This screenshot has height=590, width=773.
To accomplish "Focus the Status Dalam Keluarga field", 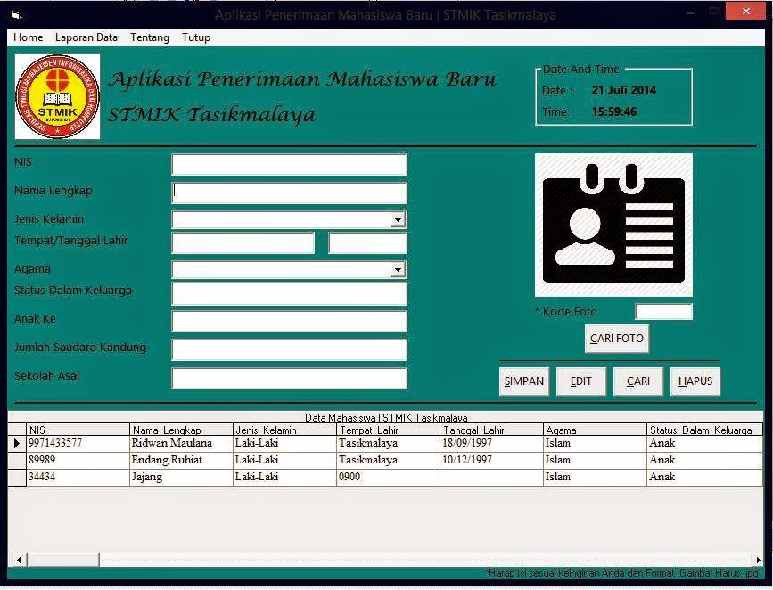I will 290,294.
